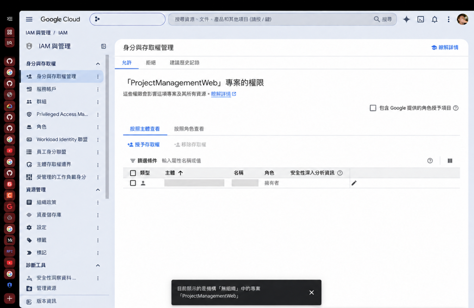The image size is (474, 308).
Task: Click the 瞭解詳情 link at top right
Action: (445, 48)
